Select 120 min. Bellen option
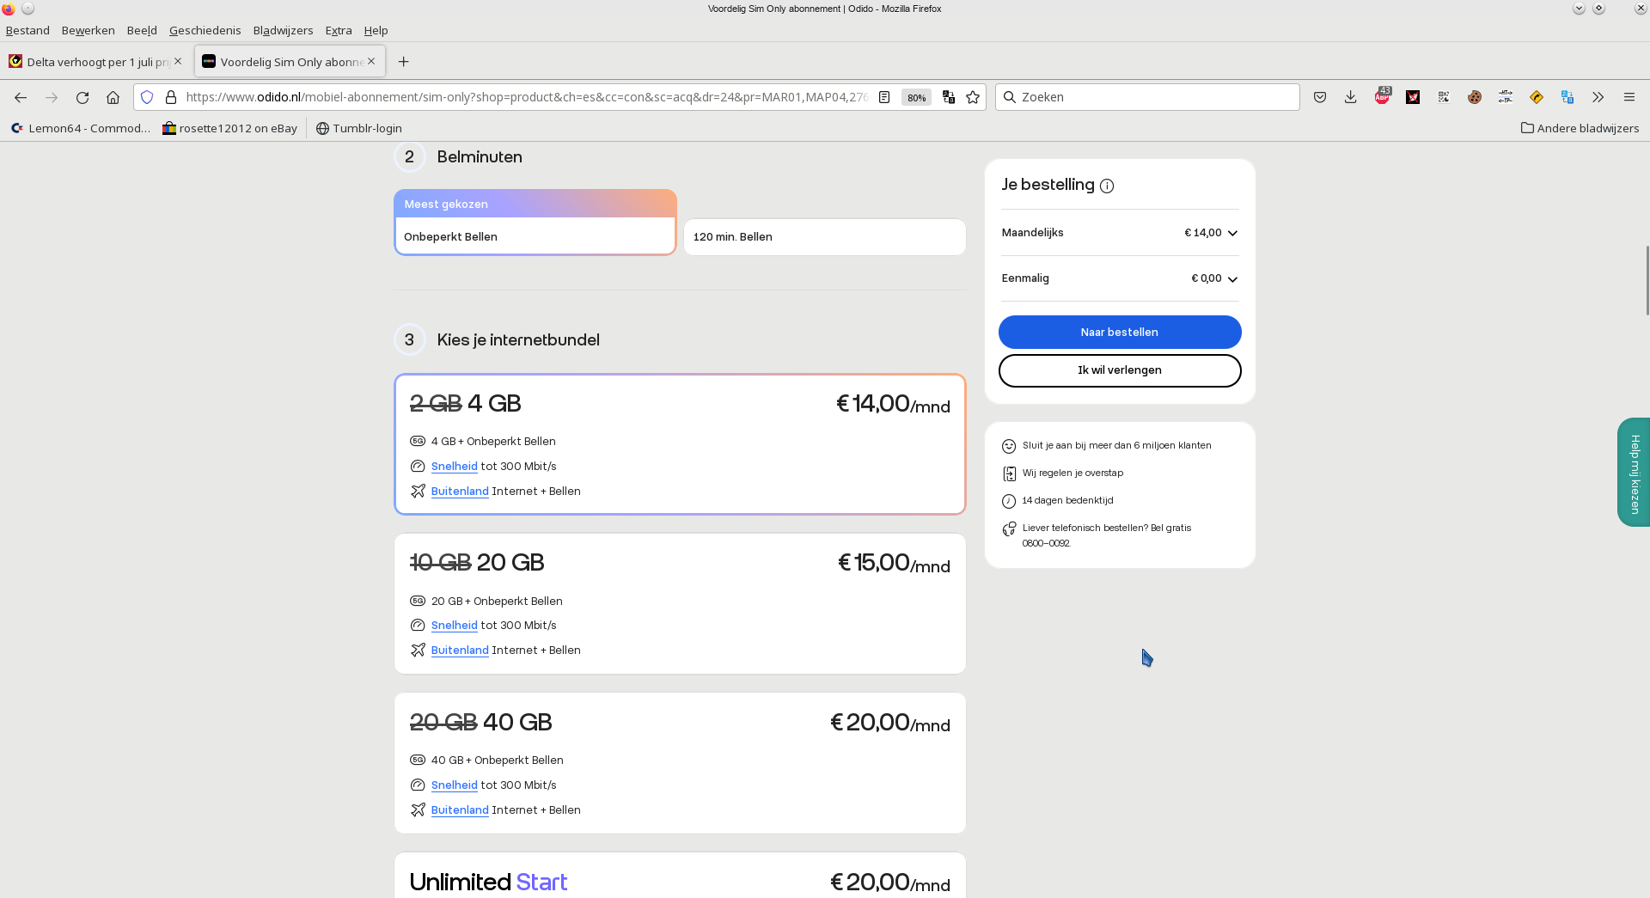This screenshot has width=1650, height=898. click(x=824, y=237)
